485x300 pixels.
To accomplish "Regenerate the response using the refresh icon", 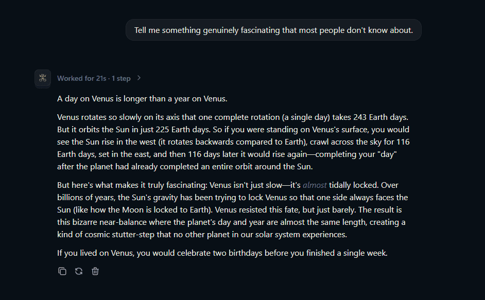I will (x=79, y=271).
